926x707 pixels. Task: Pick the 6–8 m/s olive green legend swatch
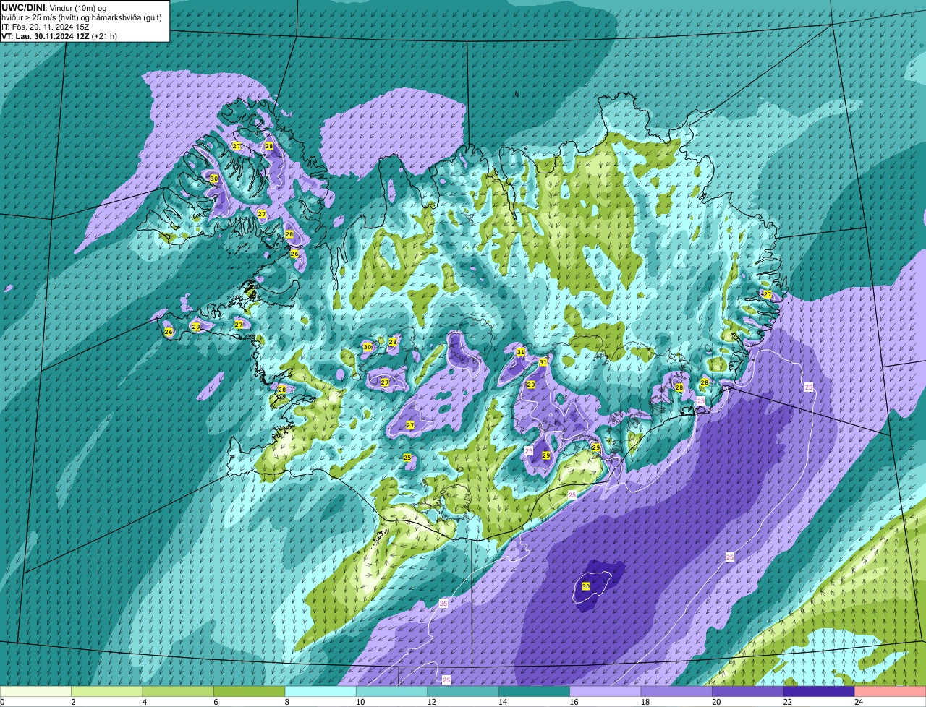(x=250, y=691)
